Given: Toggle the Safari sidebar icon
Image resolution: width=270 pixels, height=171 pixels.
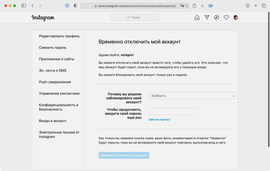Looking at the screenshot, I should [x=24, y=6].
